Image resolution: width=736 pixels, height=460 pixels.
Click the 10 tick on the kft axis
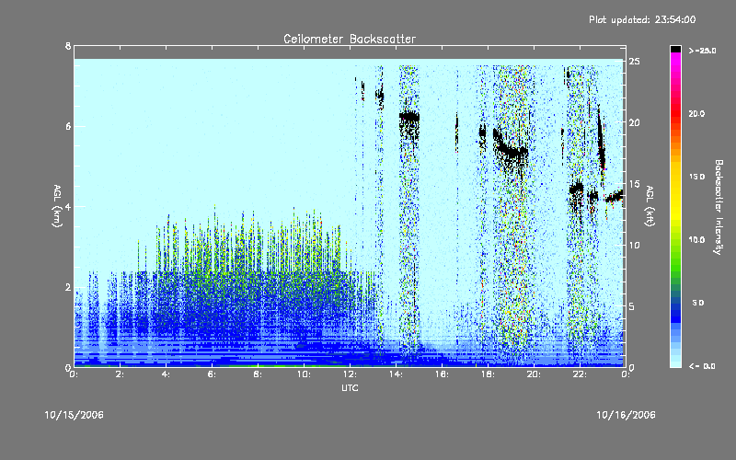pyautogui.click(x=635, y=245)
